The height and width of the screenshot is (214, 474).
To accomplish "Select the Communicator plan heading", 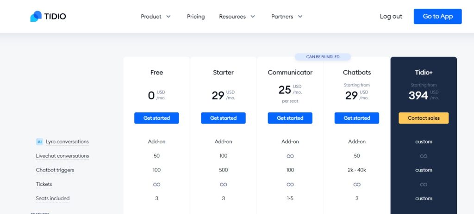I will coord(290,73).
